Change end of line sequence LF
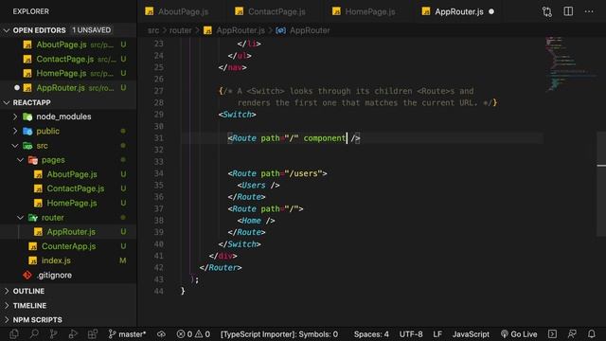606x341 pixels. [437, 334]
